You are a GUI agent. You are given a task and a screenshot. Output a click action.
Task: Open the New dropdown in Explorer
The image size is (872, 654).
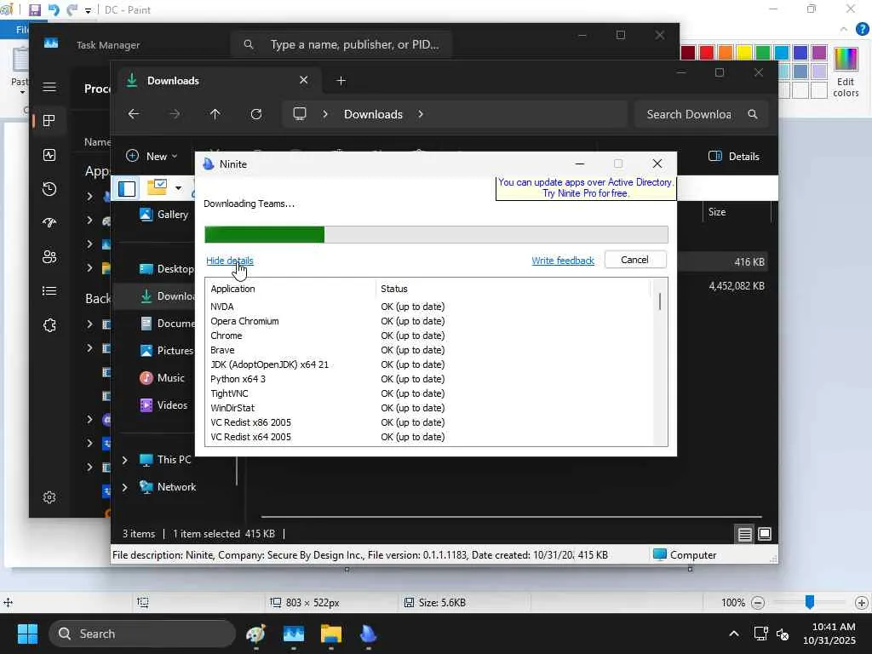[x=152, y=157]
